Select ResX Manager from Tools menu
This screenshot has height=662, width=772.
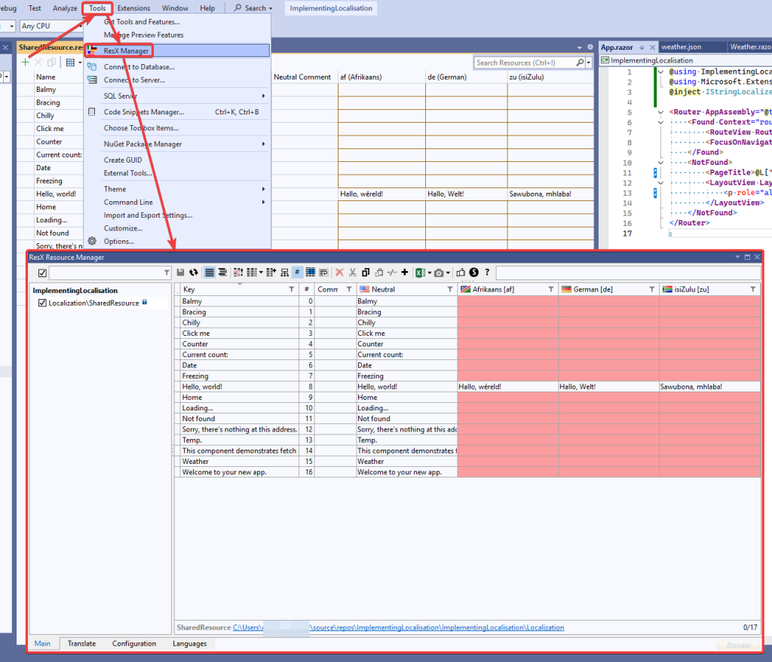[x=126, y=50]
